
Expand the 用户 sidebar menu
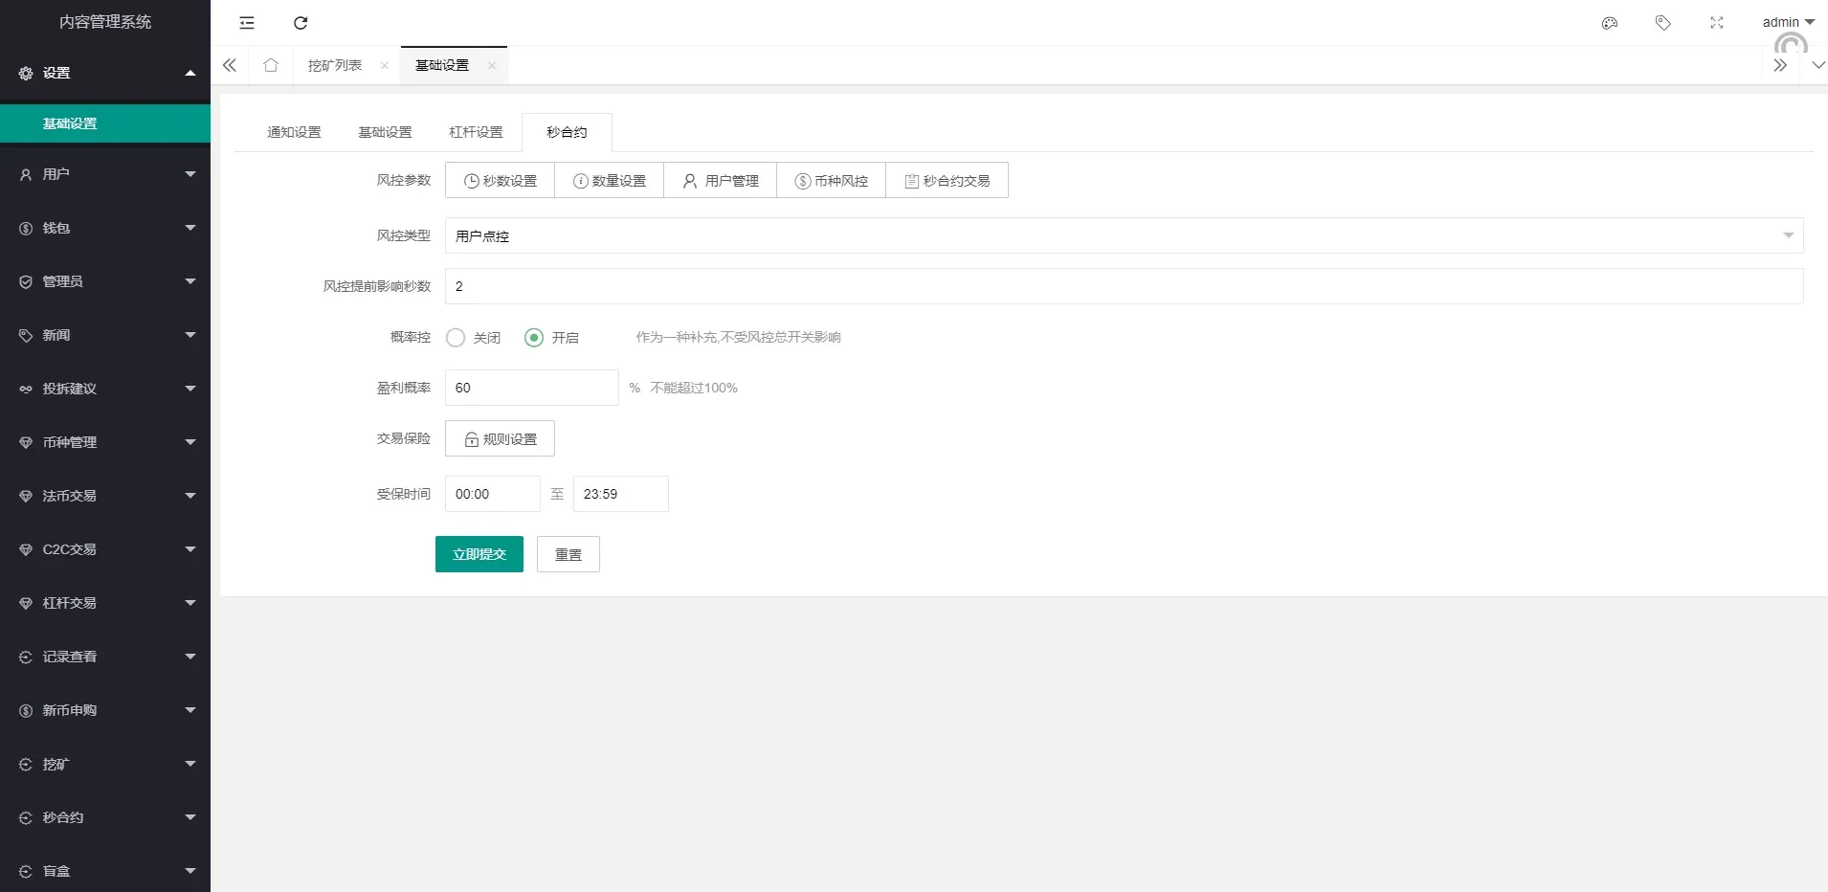coord(105,174)
